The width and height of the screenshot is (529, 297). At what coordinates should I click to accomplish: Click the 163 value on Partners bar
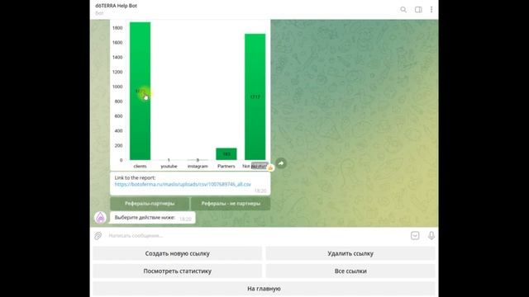pyautogui.click(x=226, y=154)
